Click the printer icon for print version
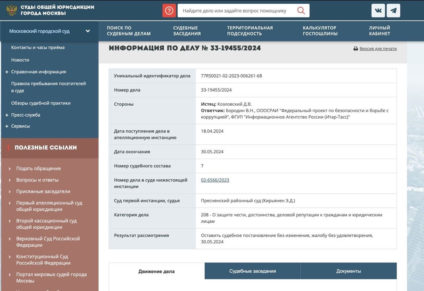This screenshot has width=424, height=291. click(x=356, y=49)
